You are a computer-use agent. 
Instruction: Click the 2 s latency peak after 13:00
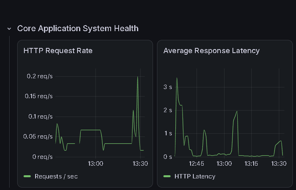pyautogui.click(x=237, y=112)
